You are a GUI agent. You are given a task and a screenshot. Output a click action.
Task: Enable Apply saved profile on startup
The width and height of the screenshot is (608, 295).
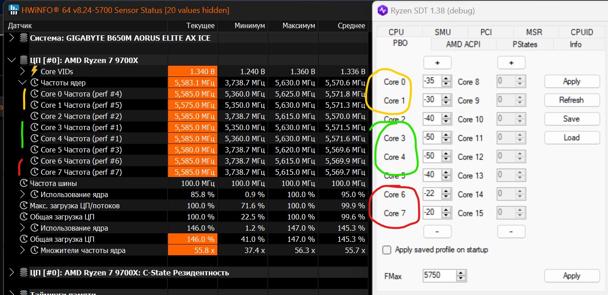tap(387, 250)
